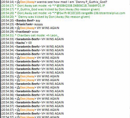Click the timestamp (20:54:28)

(7, 28)
